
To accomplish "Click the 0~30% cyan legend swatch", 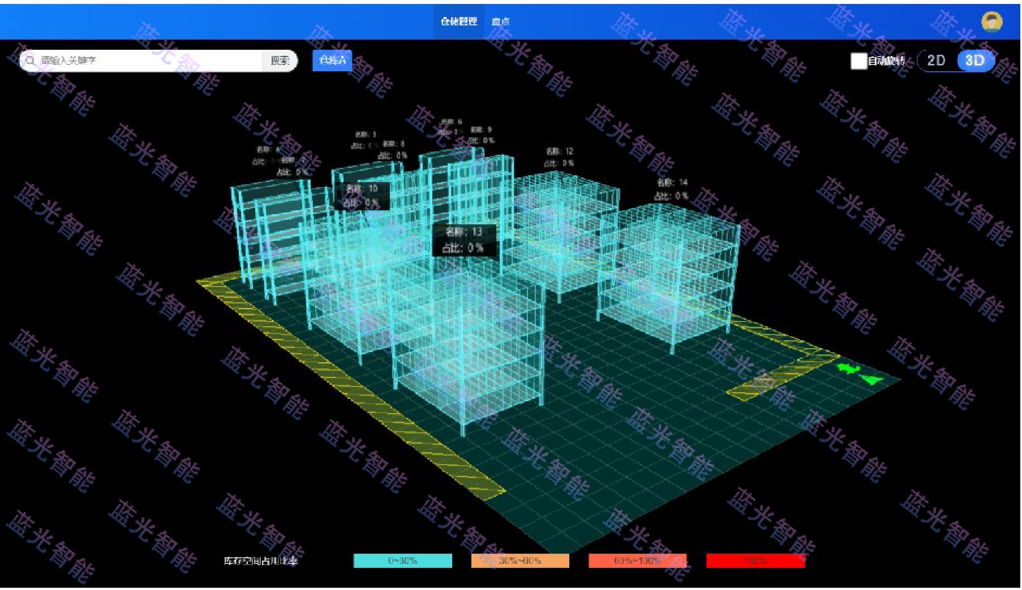I will 403,561.
